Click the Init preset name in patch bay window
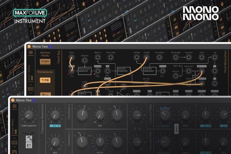 (x=32, y=78)
